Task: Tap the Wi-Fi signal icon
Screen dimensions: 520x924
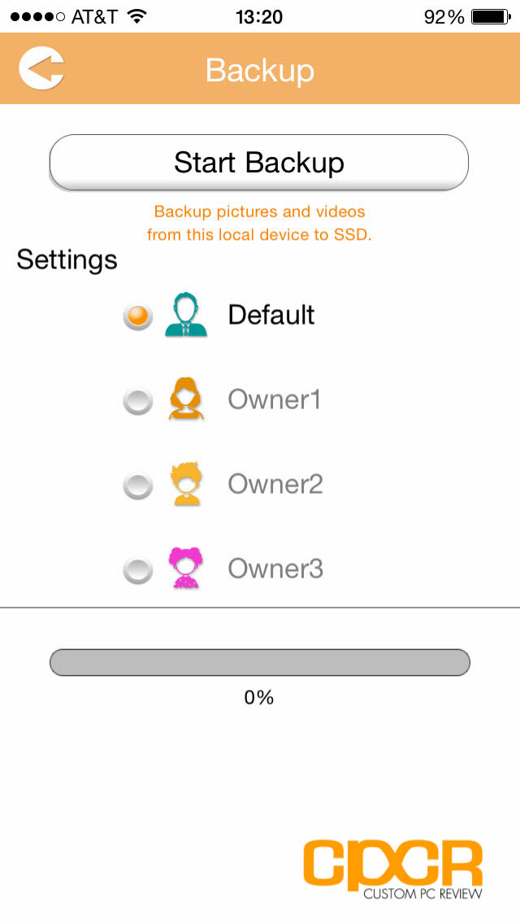Action: click(137, 16)
